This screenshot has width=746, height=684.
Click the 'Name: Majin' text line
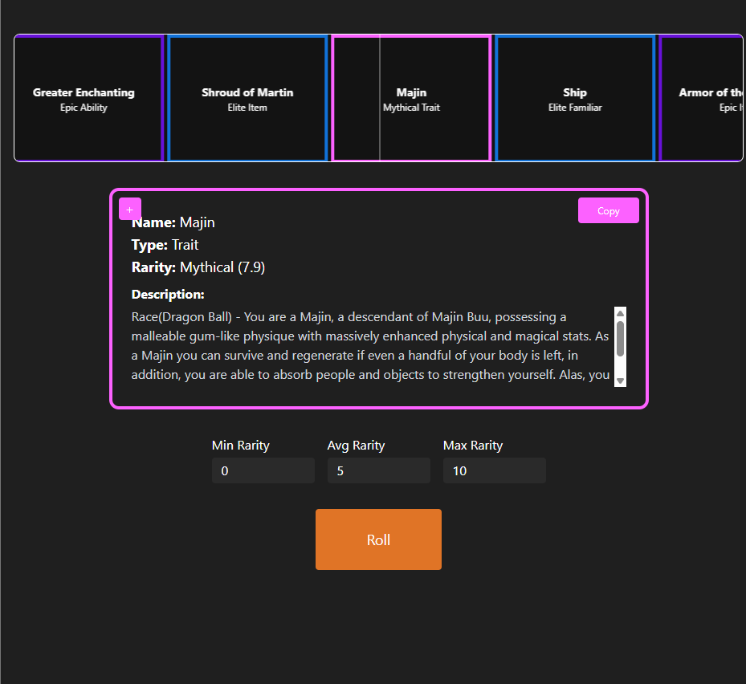click(x=173, y=222)
